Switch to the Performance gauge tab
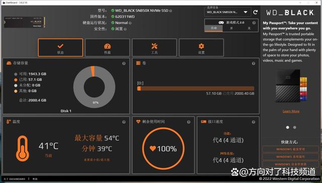Screen dimensions: 322x183 (107, 47)
